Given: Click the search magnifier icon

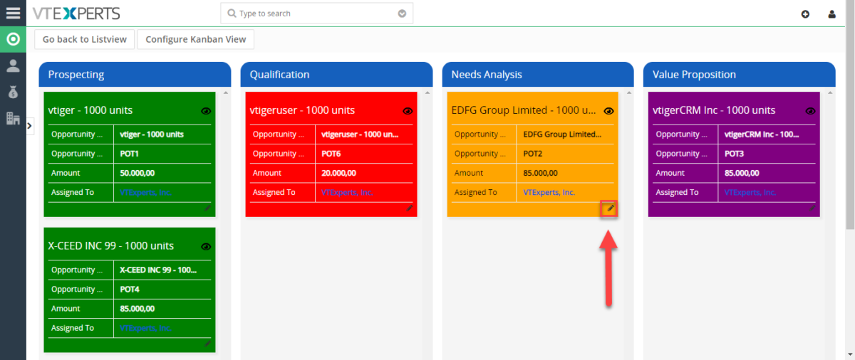Looking at the screenshot, I should click(232, 14).
